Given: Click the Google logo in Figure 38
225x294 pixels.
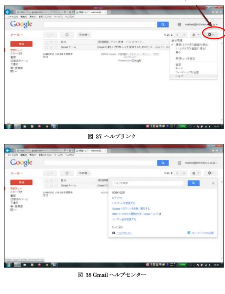Looking at the screenshot, I should (21, 163).
